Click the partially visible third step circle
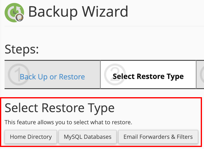Viewport: 204px width, 149px height. click(x=202, y=74)
